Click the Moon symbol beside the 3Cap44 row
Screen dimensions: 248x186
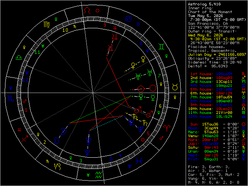coord(243,128)
